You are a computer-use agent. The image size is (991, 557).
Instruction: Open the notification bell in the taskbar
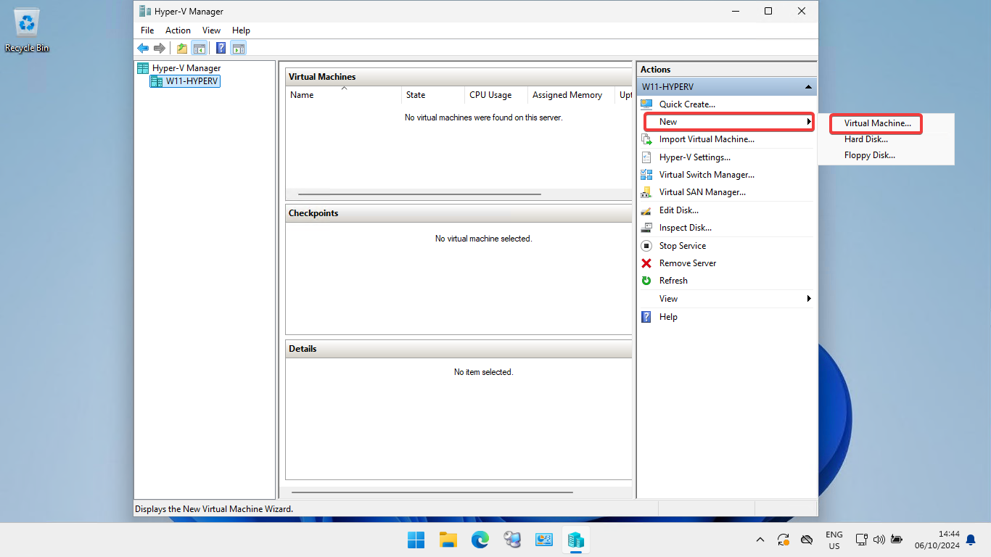pyautogui.click(x=971, y=540)
